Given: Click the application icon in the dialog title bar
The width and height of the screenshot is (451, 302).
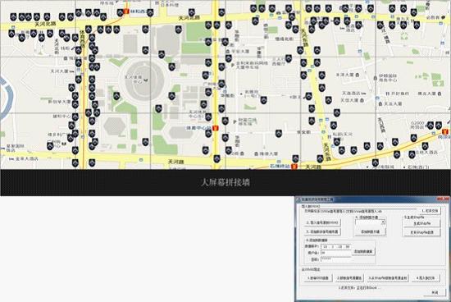Looking at the screenshot, I should pyautogui.click(x=298, y=199).
